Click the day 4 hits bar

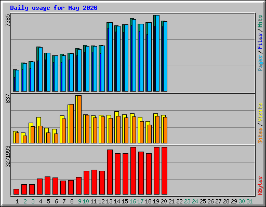tap(37, 69)
